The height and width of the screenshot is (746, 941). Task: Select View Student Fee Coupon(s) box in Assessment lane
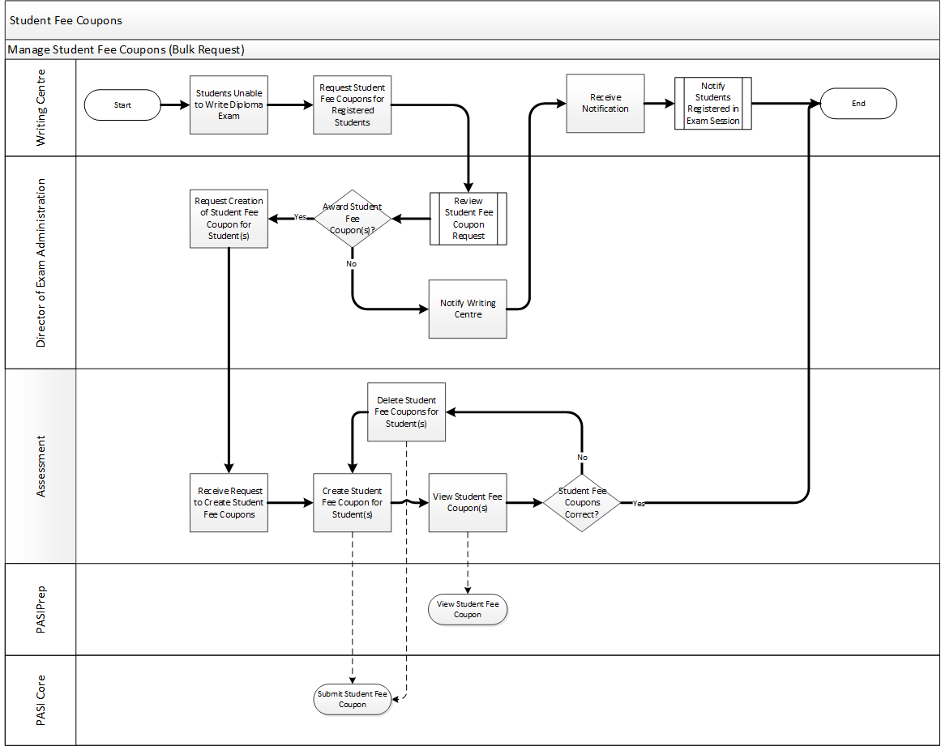click(468, 502)
